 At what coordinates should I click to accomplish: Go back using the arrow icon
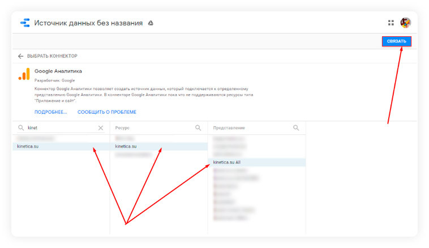click(x=20, y=56)
